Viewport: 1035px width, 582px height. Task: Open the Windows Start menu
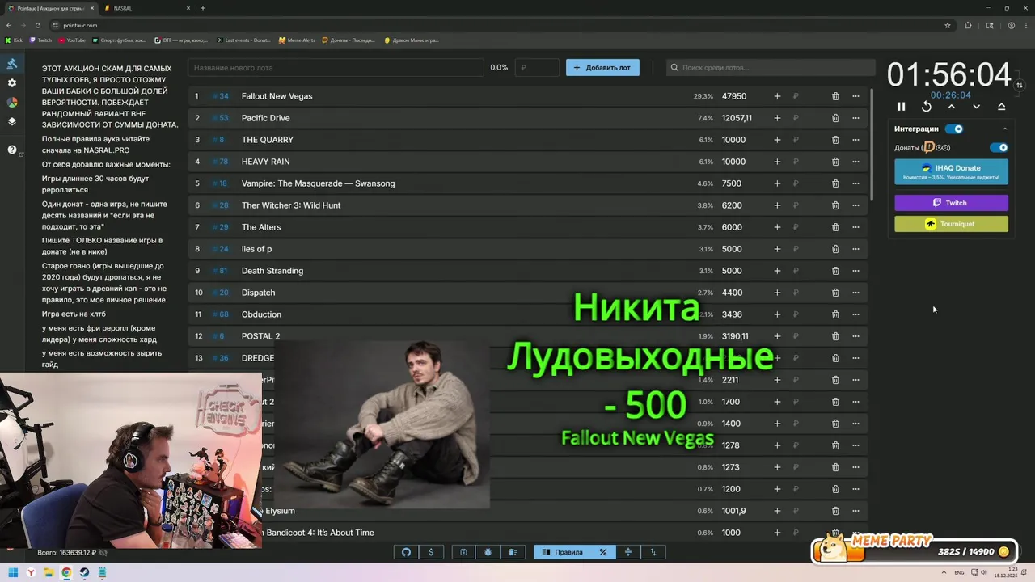(13, 573)
